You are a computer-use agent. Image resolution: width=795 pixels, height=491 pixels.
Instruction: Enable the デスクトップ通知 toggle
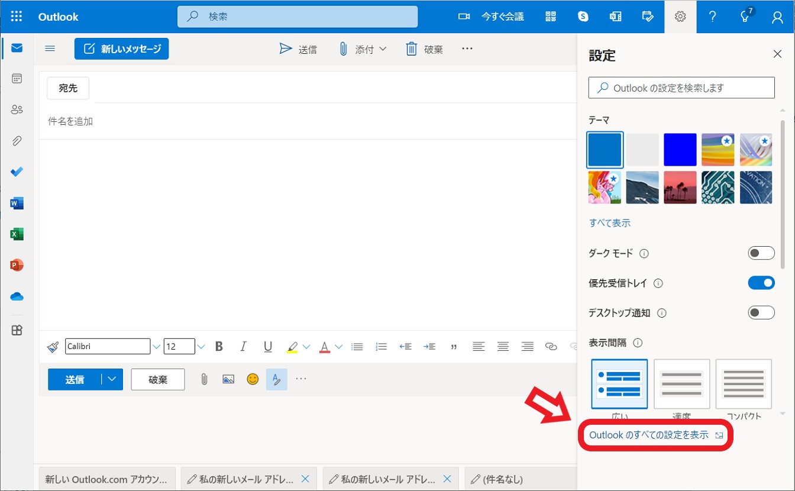pyautogui.click(x=761, y=313)
